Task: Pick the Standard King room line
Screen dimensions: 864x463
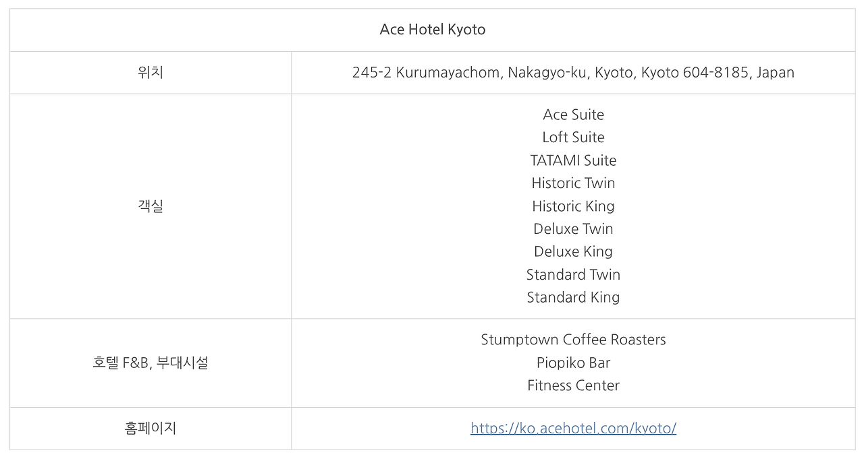Action: coord(573,297)
